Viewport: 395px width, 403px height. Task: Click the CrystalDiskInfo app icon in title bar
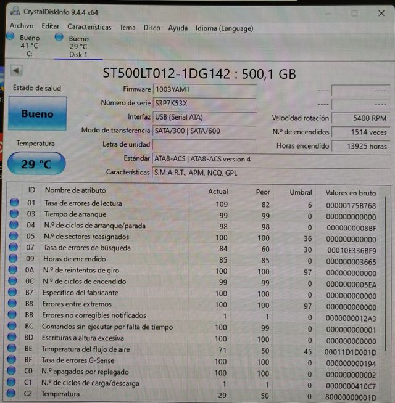15,11
